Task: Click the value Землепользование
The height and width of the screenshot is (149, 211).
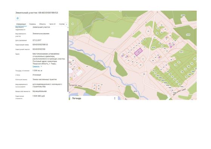Action: [41, 33]
